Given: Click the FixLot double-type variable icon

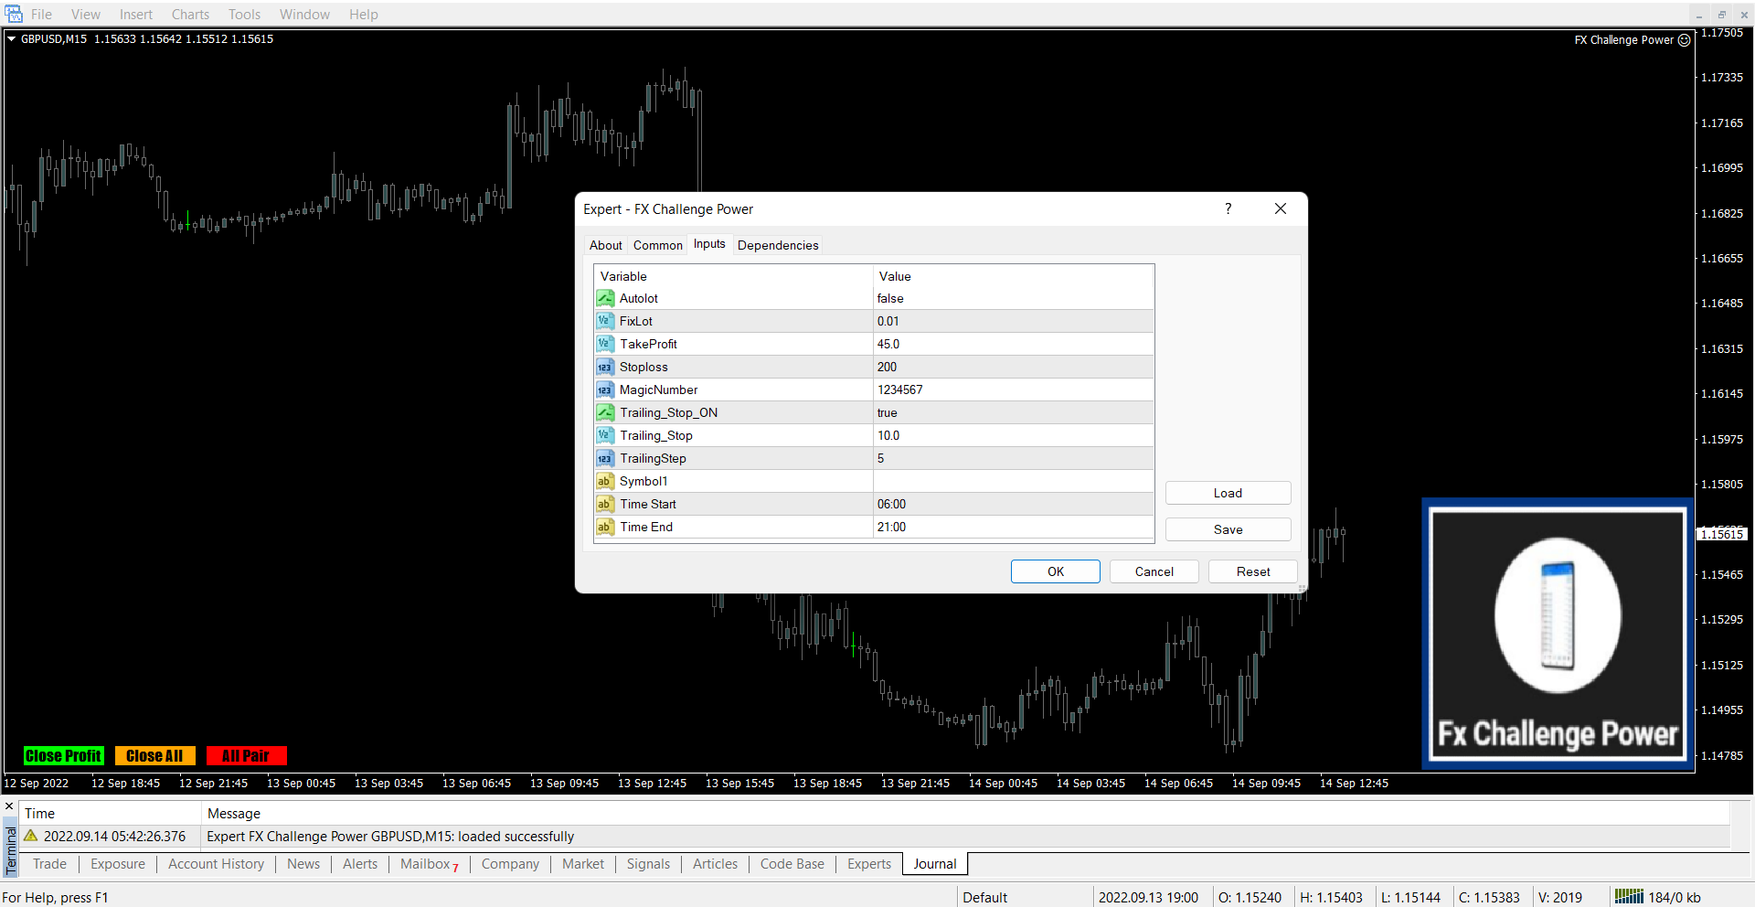Looking at the screenshot, I should [605, 321].
